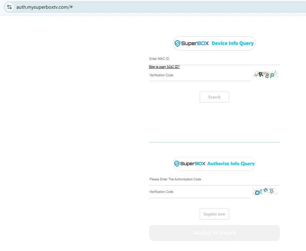Viewport: 306px width, 251px height.
Task: Click the Search button
Action: (x=214, y=97)
